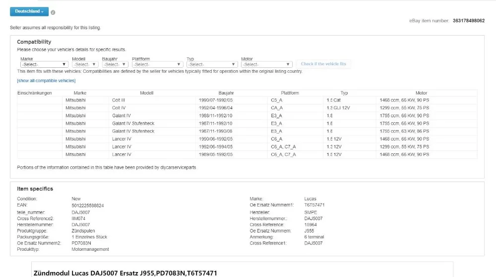Click Baujahr cell 1990/07-1992/05

pyautogui.click(x=215, y=100)
